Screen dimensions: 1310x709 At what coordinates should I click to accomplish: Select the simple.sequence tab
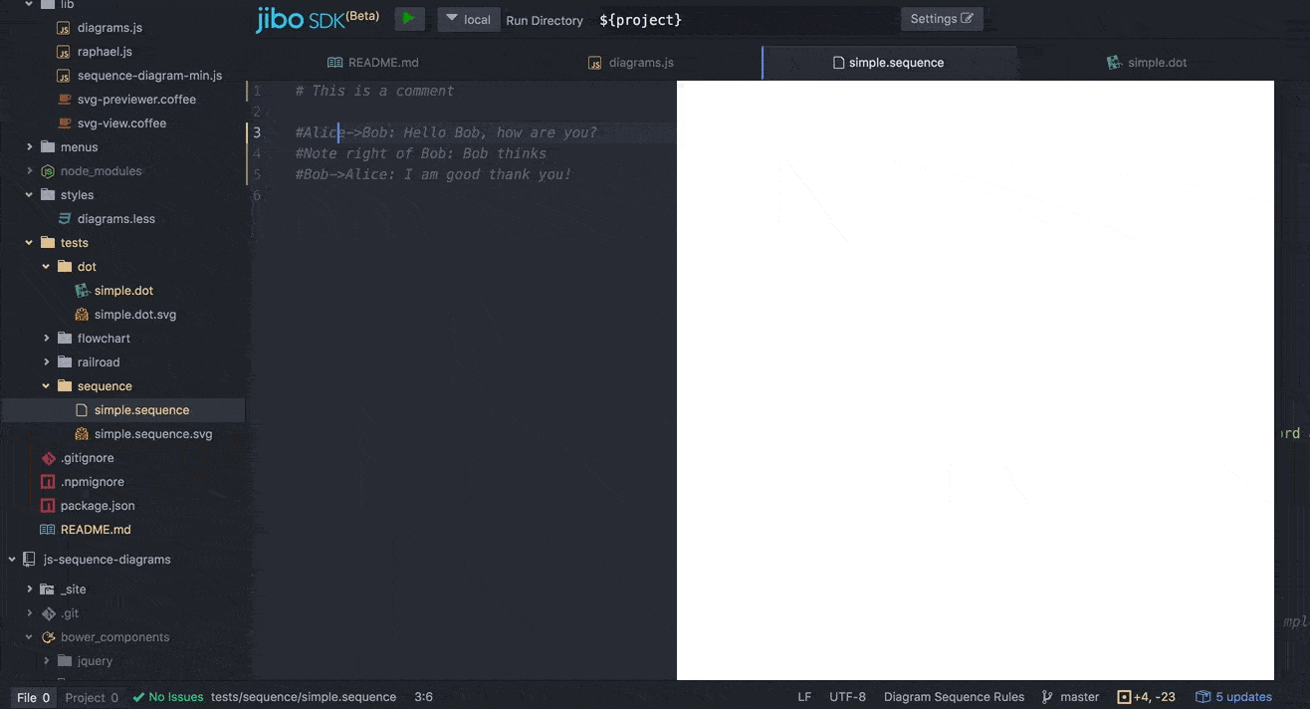[x=889, y=62]
